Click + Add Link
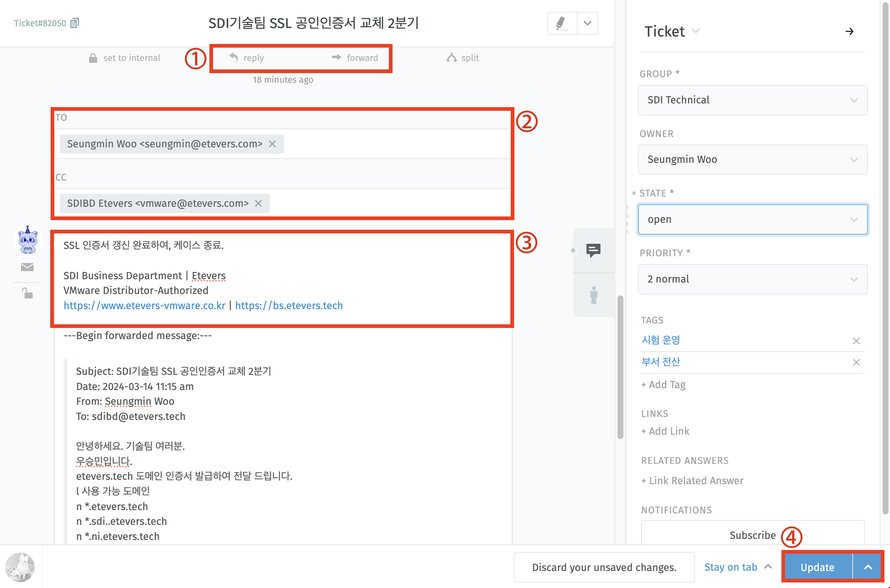This screenshot has height=588, width=890. pos(665,431)
